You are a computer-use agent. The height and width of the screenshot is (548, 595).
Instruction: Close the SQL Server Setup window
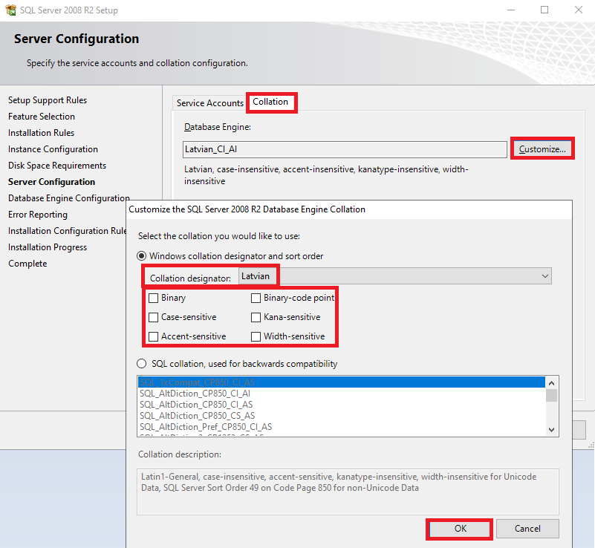(x=579, y=10)
